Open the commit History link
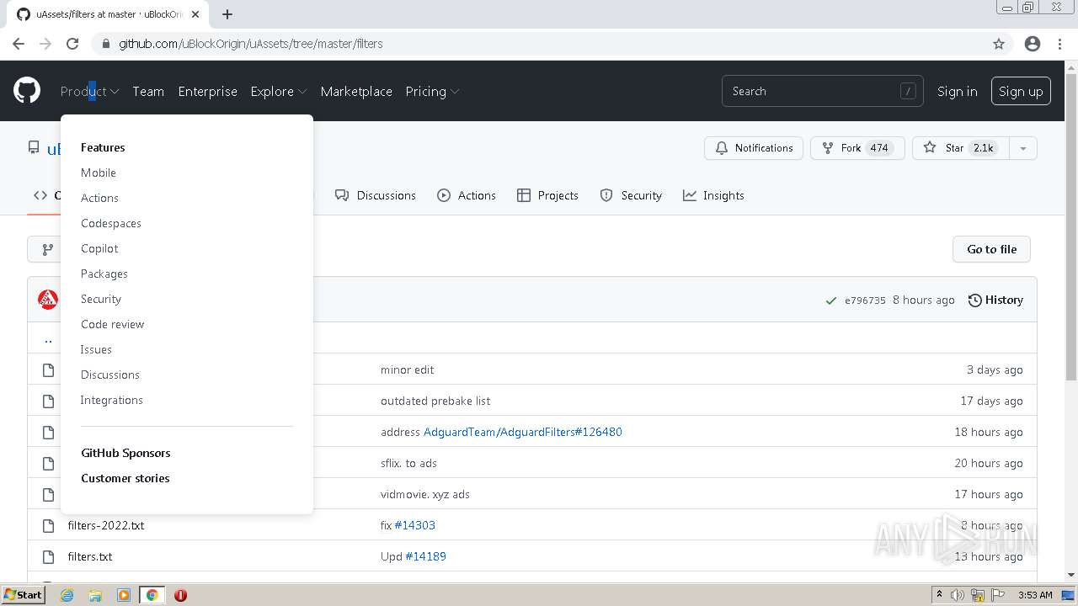Screen dimensions: 1078x606 click(x=995, y=300)
